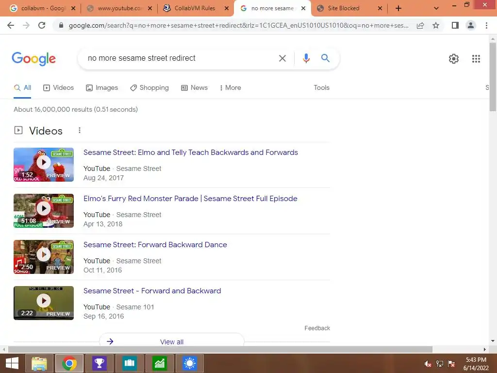
Task: Click View all videos button
Action: (172, 341)
